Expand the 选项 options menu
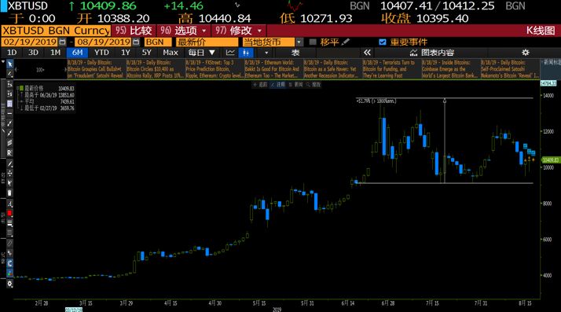Viewport: 561px width, 312px height. point(183,31)
